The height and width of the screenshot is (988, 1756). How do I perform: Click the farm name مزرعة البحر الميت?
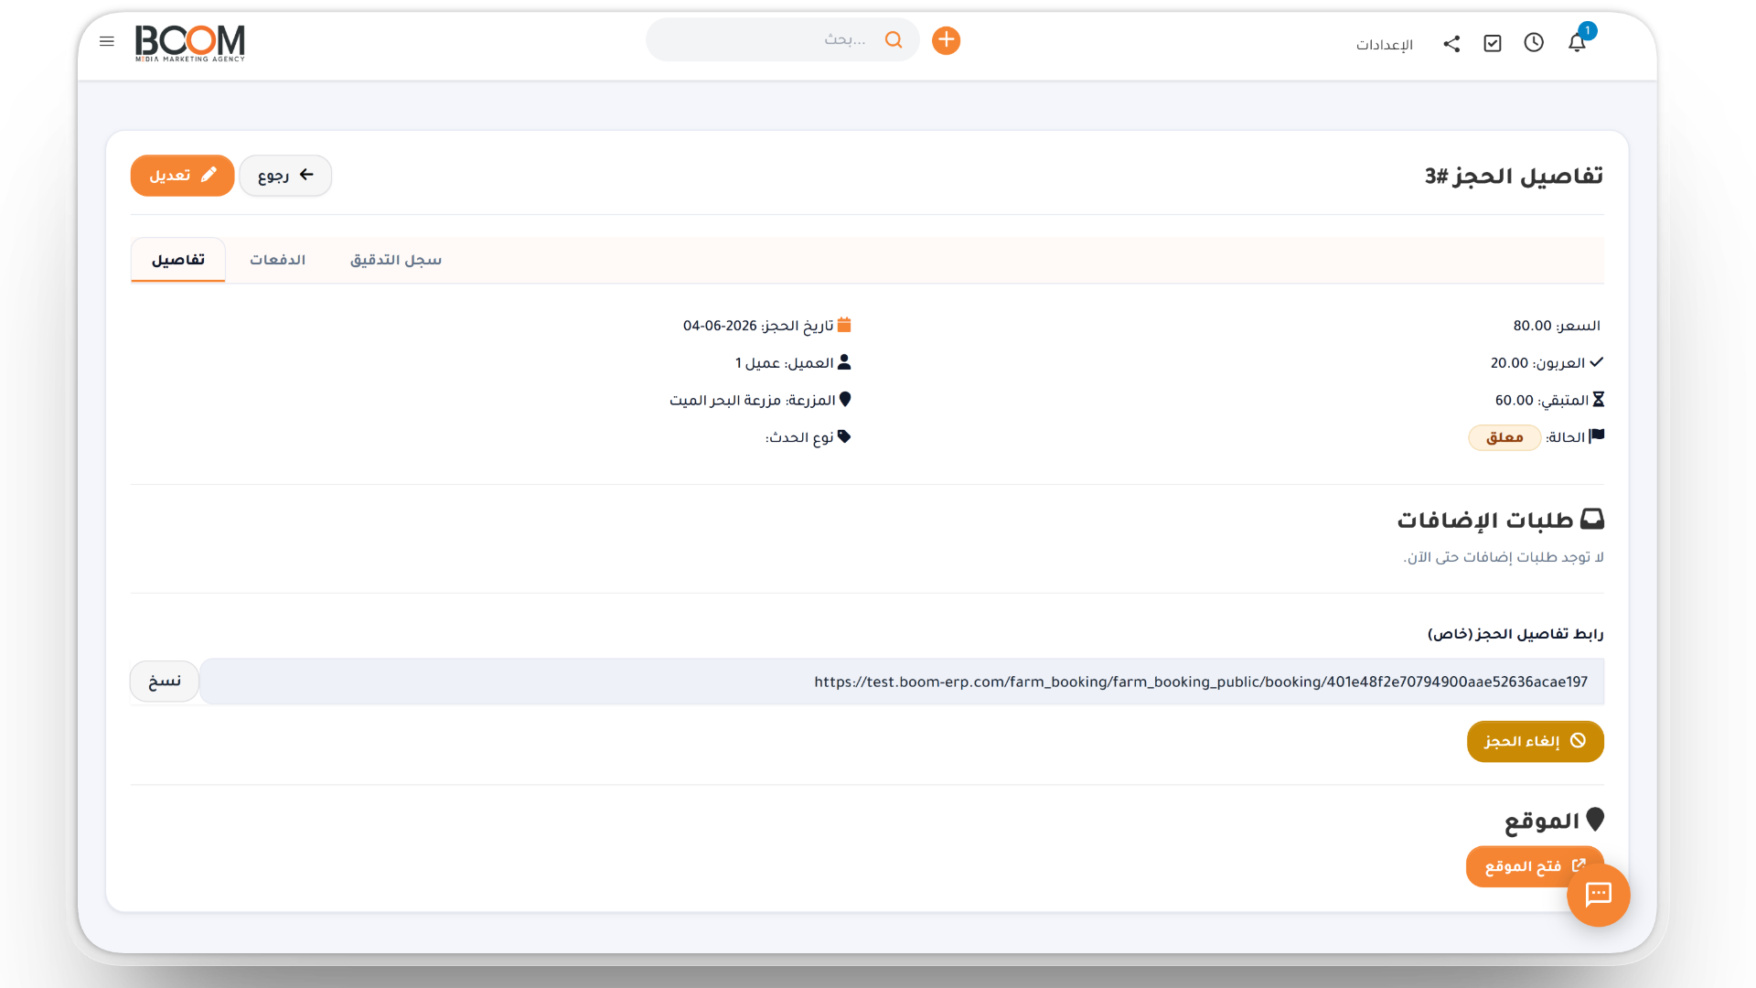(725, 401)
